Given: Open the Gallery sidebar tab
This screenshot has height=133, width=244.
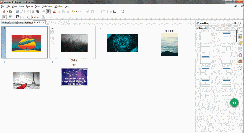Looking at the screenshot, I should (240, 61).
